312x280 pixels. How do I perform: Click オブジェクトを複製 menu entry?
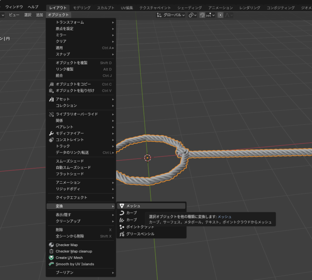tap(71, 63)
